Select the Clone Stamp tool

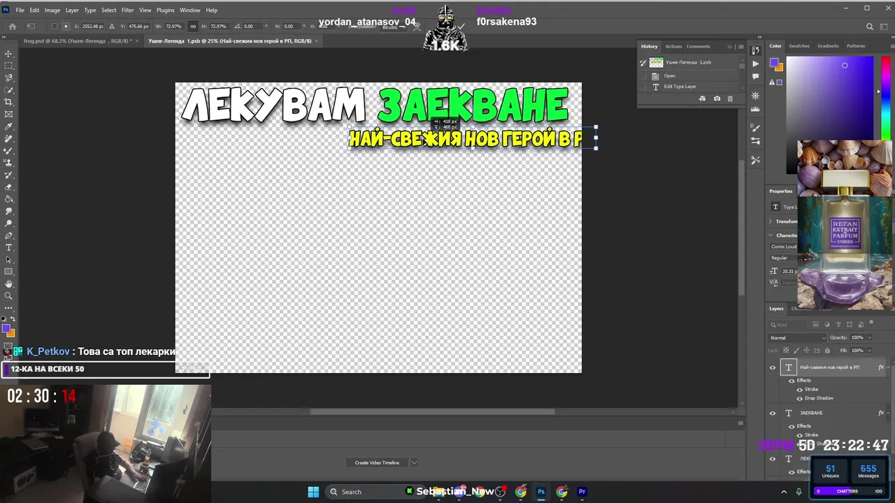click(x=8, y=163)
